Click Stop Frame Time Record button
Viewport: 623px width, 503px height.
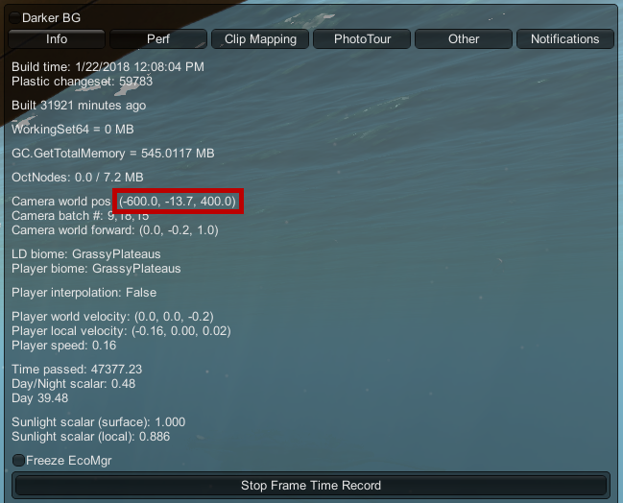pos(311,485)
